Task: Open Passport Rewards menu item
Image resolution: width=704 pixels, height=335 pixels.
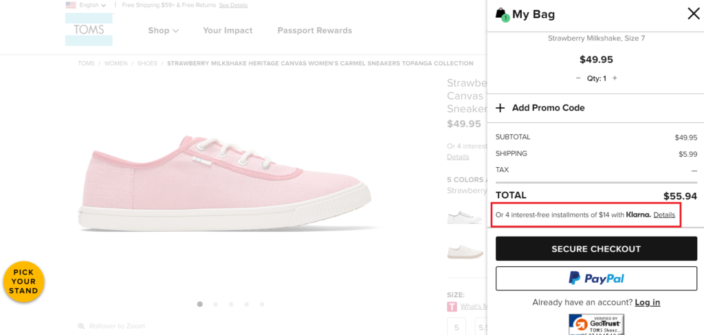Action: pyautogui.click(x=314, y=30)
